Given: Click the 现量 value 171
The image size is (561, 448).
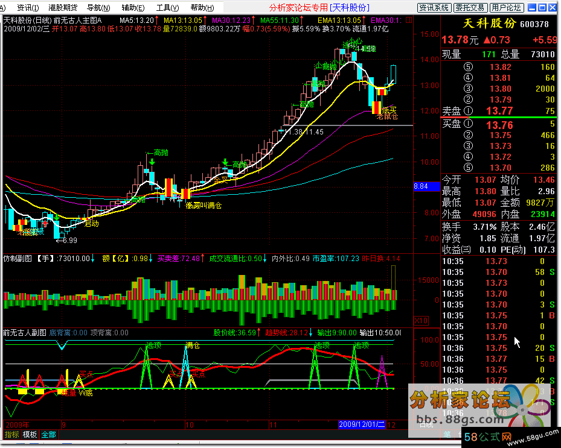Looking at the screenshot, I should 489,54.
